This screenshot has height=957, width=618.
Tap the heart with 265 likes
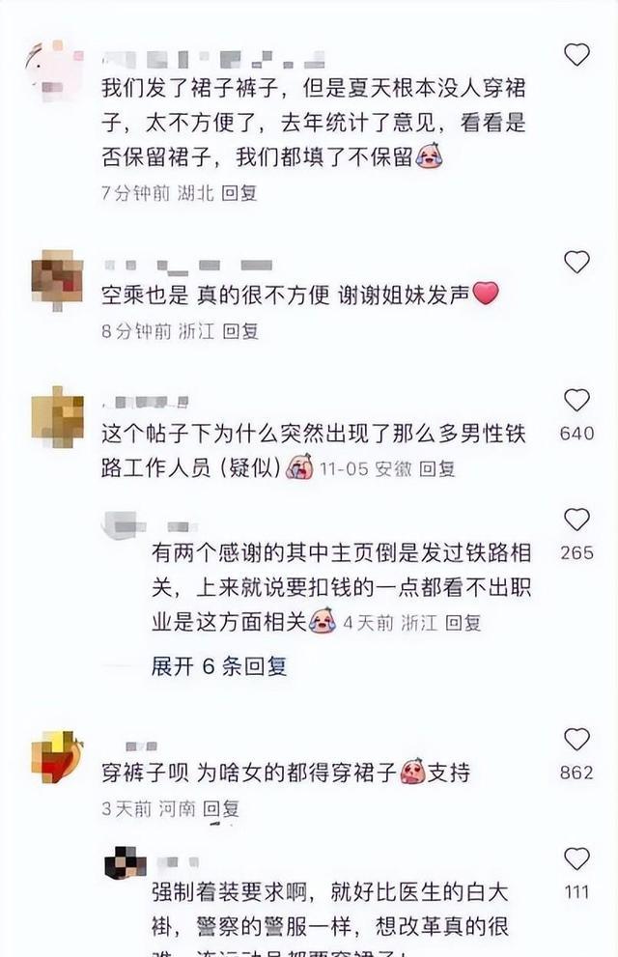(x=576, y=520)
